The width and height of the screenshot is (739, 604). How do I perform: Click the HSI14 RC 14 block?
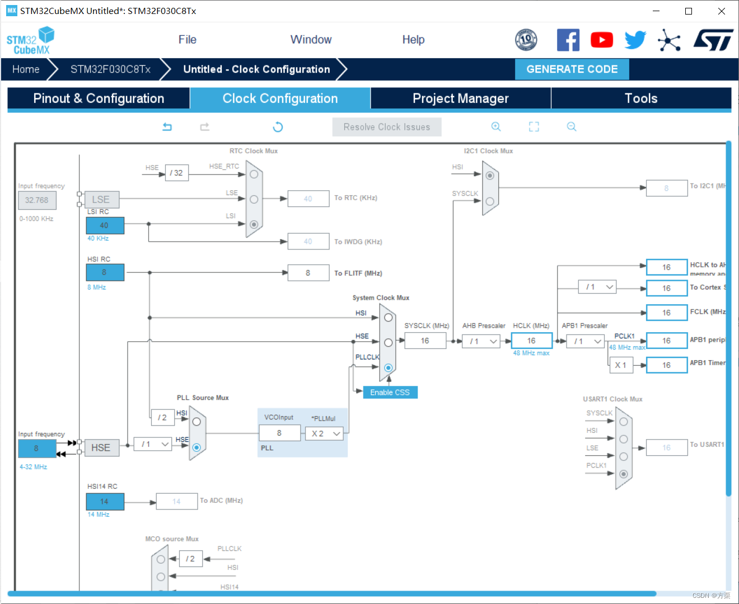point(105,502)
